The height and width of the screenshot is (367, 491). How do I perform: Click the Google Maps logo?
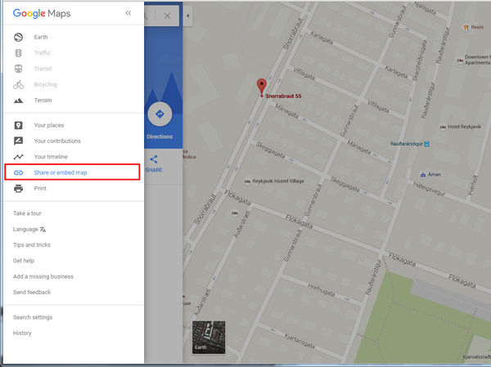(x=42, y=13)
